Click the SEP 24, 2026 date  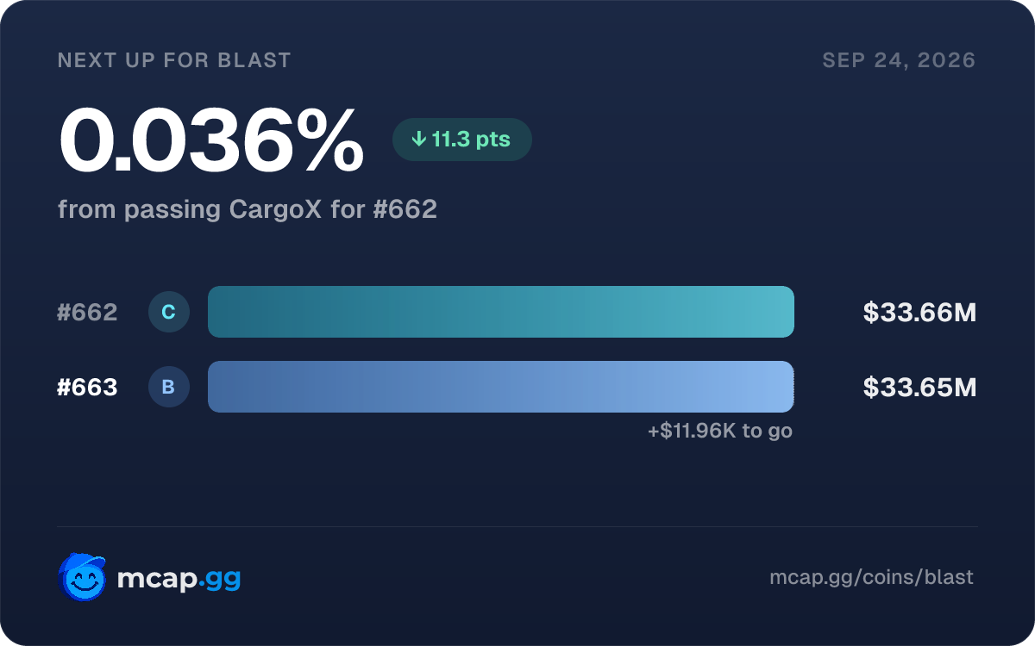click(899, 60)
